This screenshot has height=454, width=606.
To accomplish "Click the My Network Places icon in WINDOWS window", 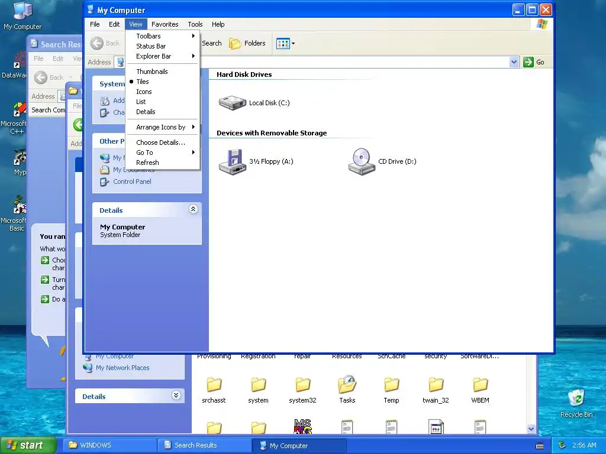I will [88, 368].
